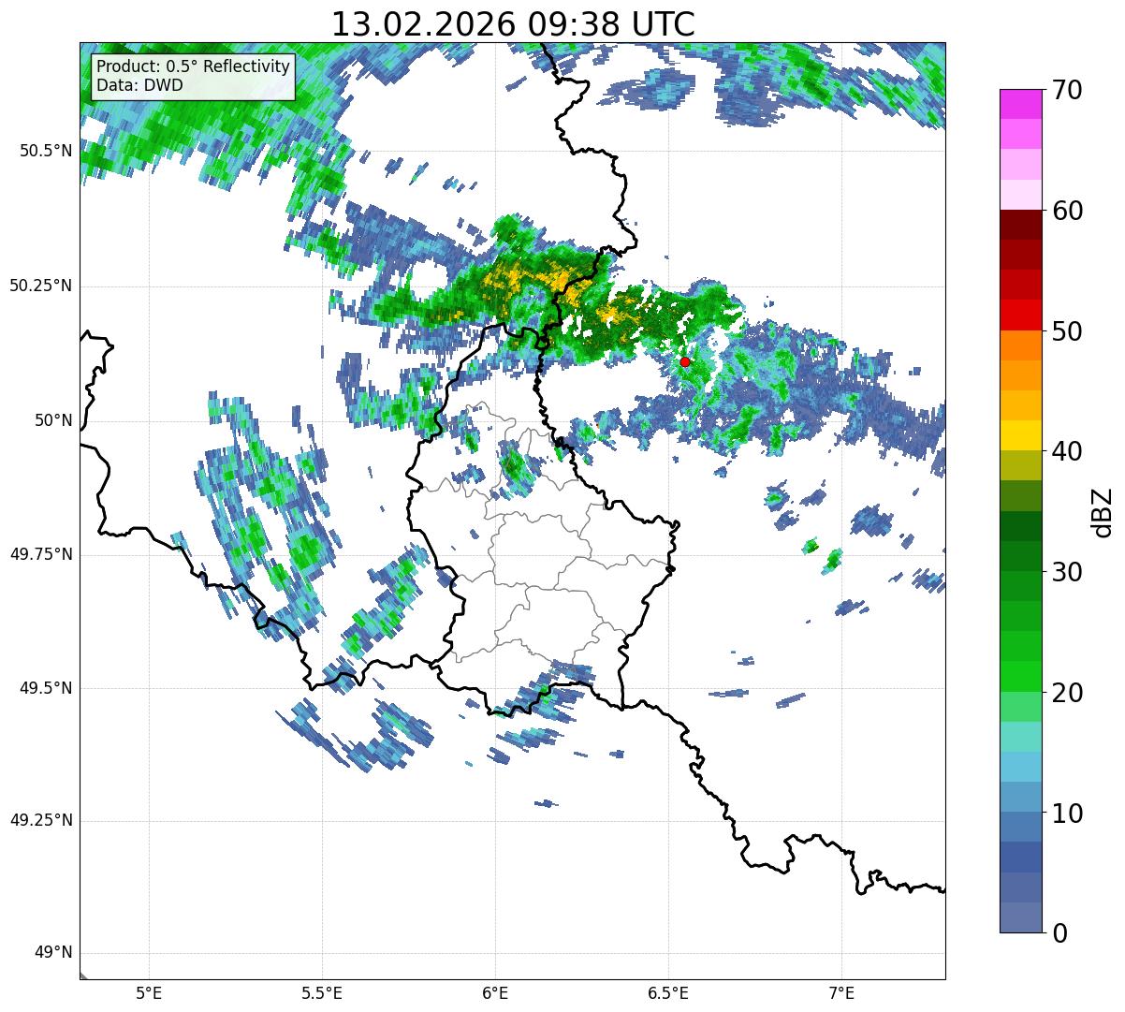The image size is (1125, 1012).
Task: Click the 49.75°N latitude label
Action: [x=41, y=554]
